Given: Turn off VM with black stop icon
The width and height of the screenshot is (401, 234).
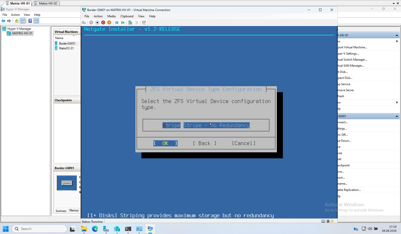Looking at the screenshot, I should click(x=97, y=23).
